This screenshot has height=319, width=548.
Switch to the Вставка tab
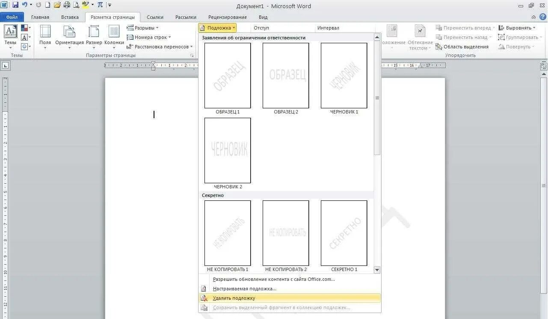click(x=70, y=17)
